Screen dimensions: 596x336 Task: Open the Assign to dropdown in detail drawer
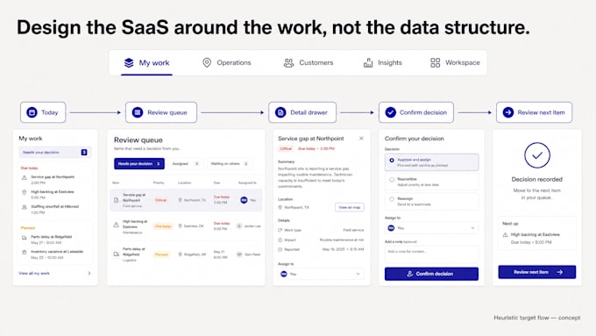pos(321,274)
